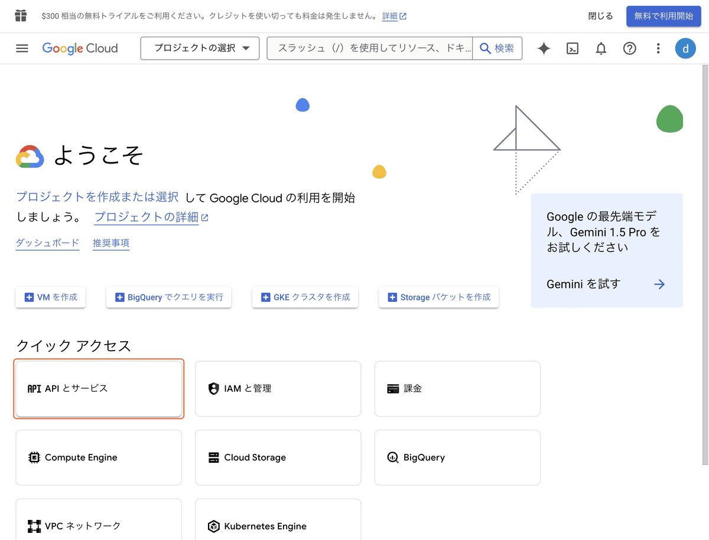Click the shield icon on the IAM と管理 card
Image resolution: width=709 pixels, height=540 pixels.
(213, 389)
